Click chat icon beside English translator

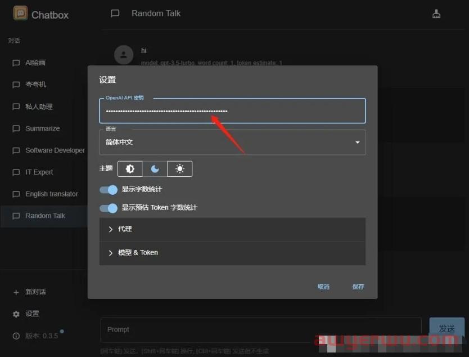[x=16, y=194]
